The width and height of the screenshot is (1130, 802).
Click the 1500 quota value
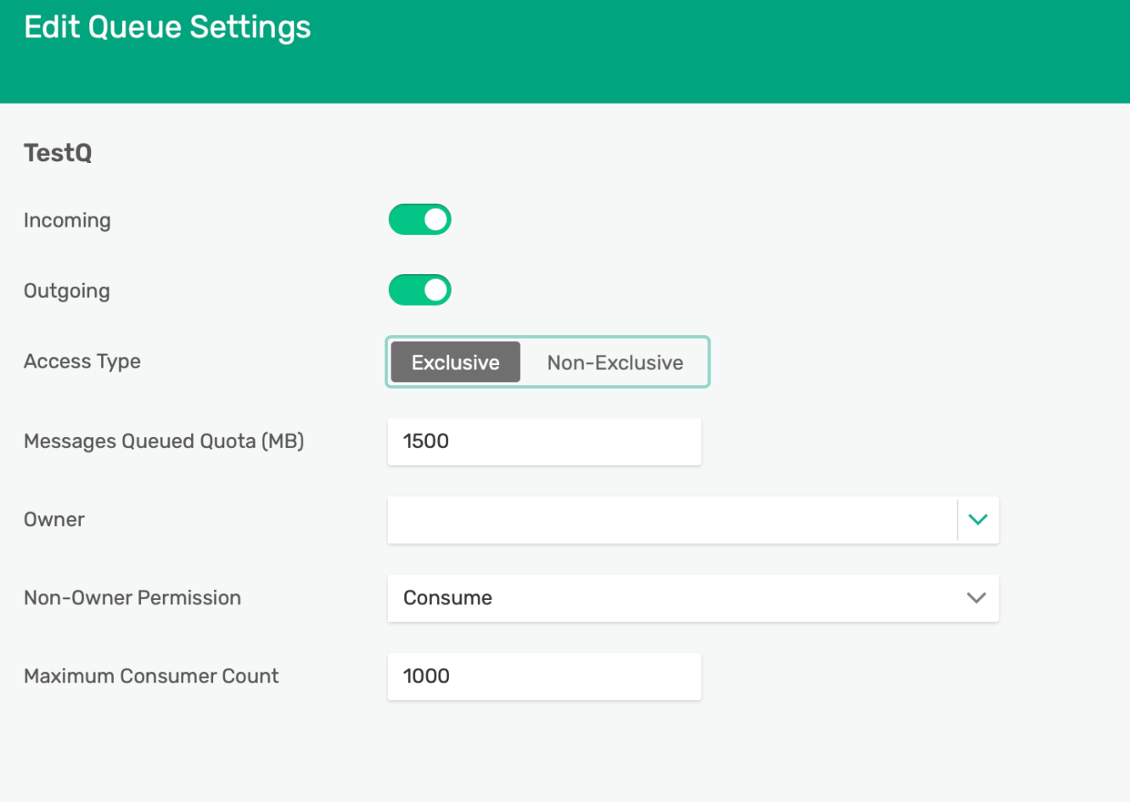click(x=424, y=441)
